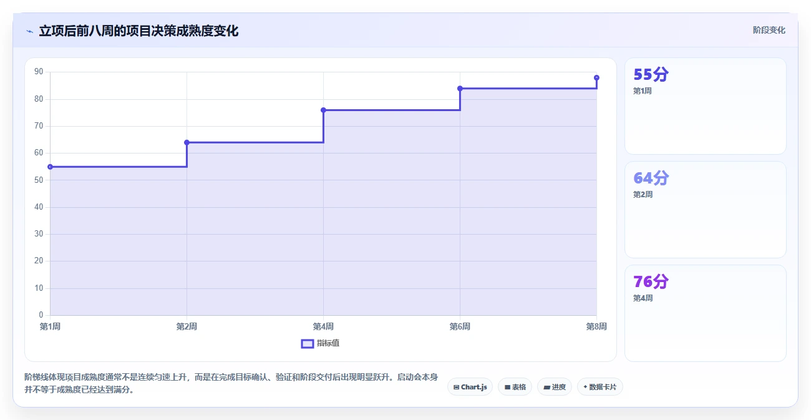Image resolution: width=811 pixels, height=420 pixels.
Task: Toggle the 指标值 legend item
Action: 320,343
